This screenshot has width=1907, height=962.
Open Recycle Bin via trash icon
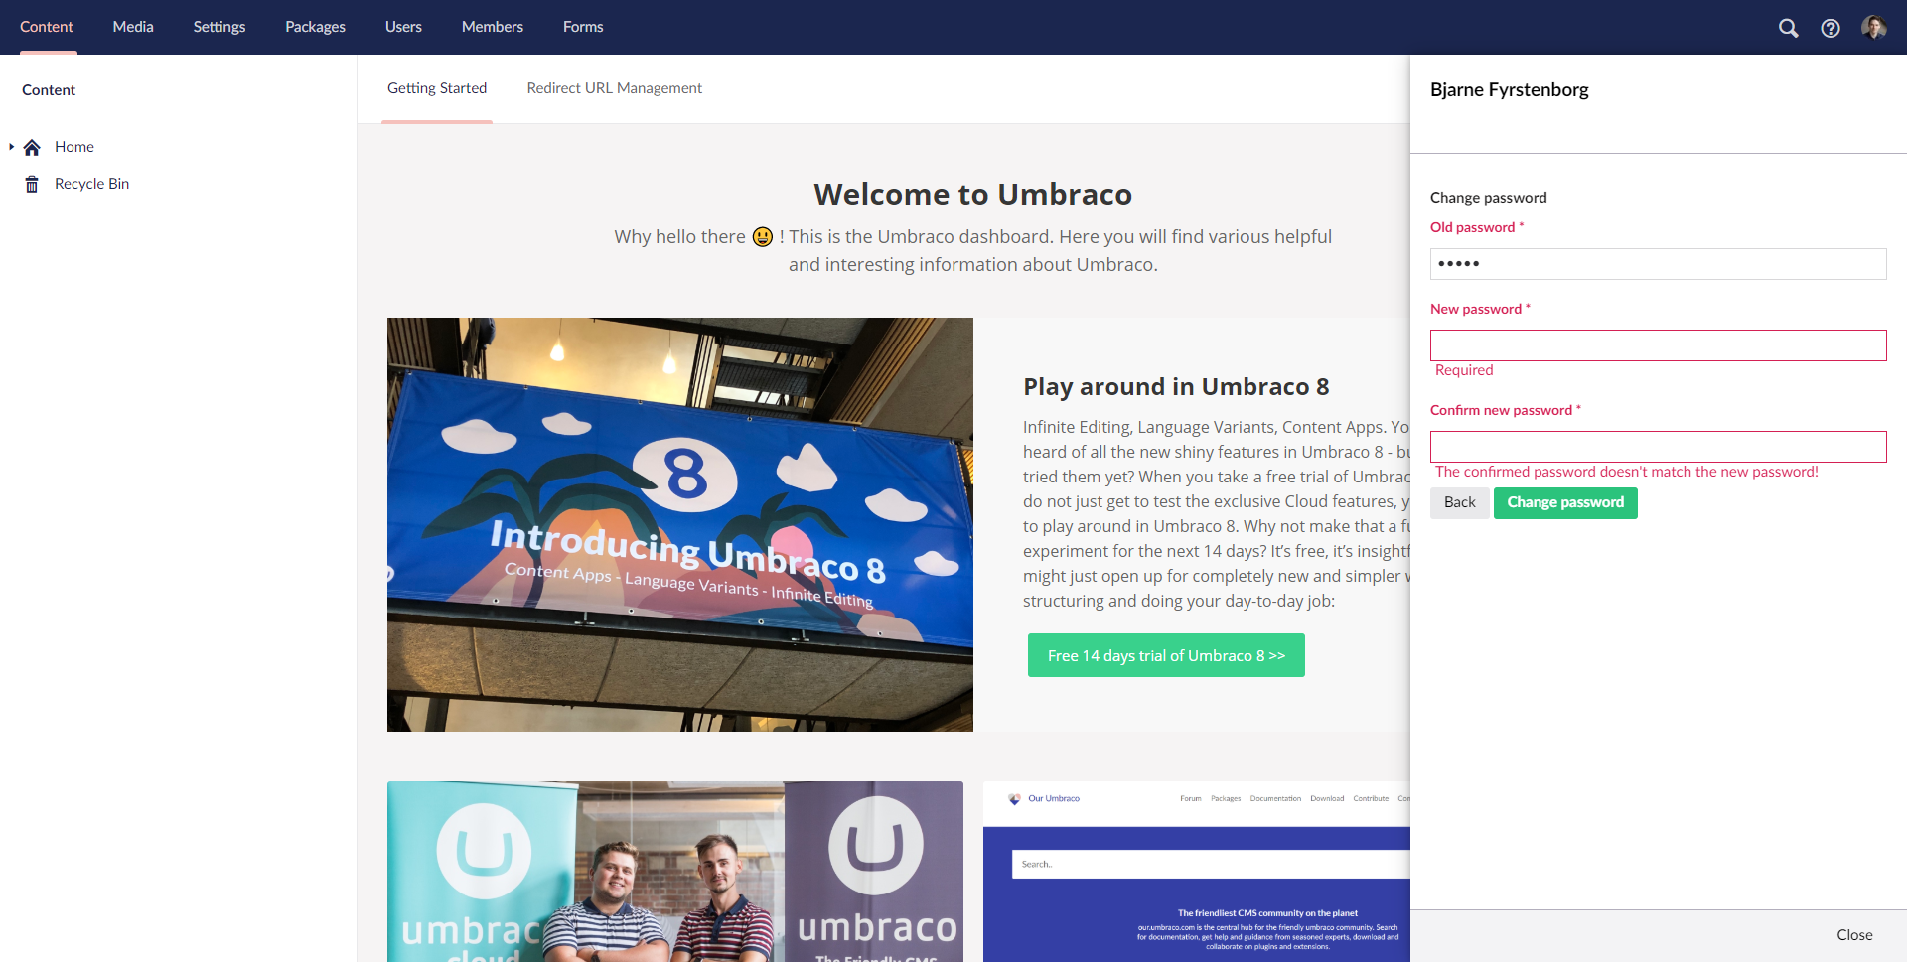[31, 183]
